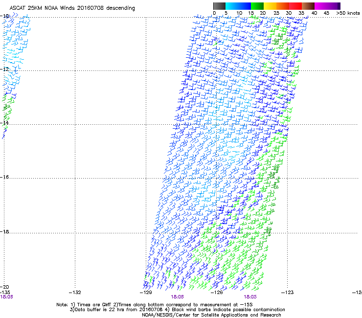Click the brown 35-40 knots swatch
Screen dimensions: 362x318
(x=308, y=6)
